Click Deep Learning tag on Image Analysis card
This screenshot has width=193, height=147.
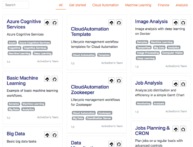pos(146,58)
